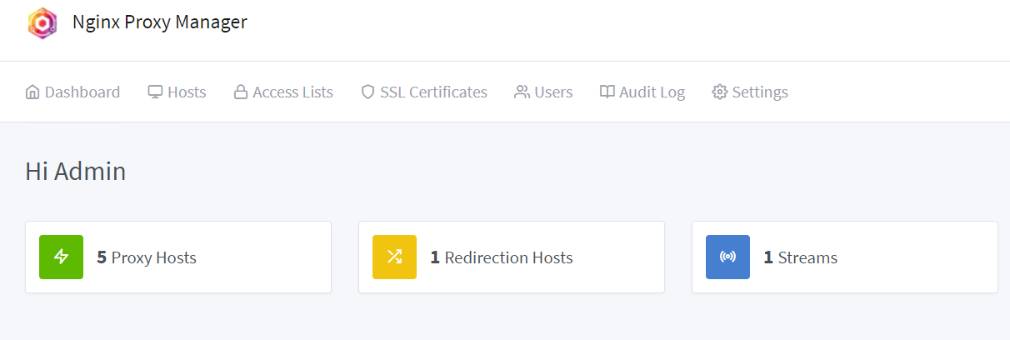The width and height of the screenshot is (1010, 340).
Task: Navigate to the Users tab
Action: pyautogui.click(x=553, y=92)
